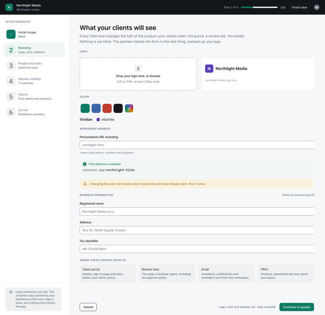The image size is (325, 315).
Task: Click the purple N logo preview
Action: pos(209,69)
